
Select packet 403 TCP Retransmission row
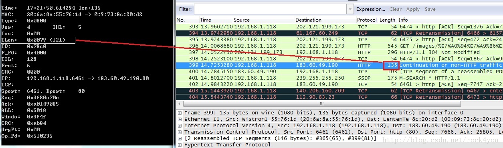click(x=339, y=90)
